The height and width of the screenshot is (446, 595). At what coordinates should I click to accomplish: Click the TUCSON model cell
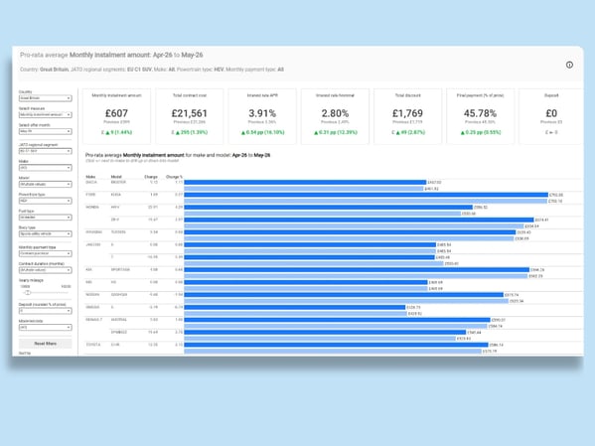118,231
